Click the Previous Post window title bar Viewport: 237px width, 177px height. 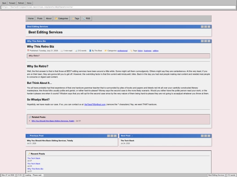[x=72, y=136]
